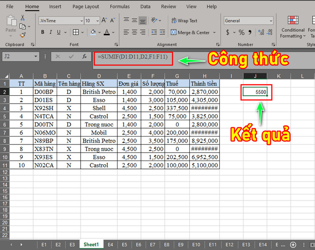
Task: Expand the Font Color dropdown arrow
Action: [x=113, y=32]
